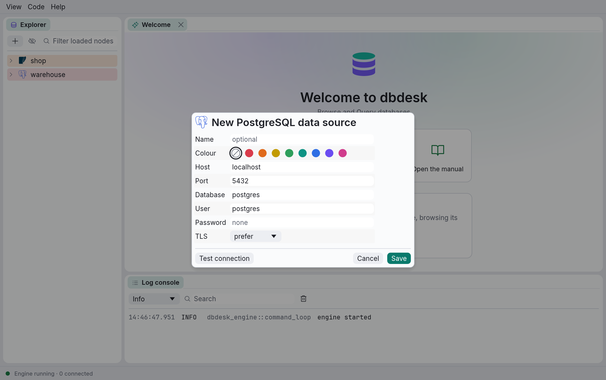Image resolution: width=606 pixels, height=380 pixels.
Task: Click the Explorer database tab icon
Action: point(14,25)
